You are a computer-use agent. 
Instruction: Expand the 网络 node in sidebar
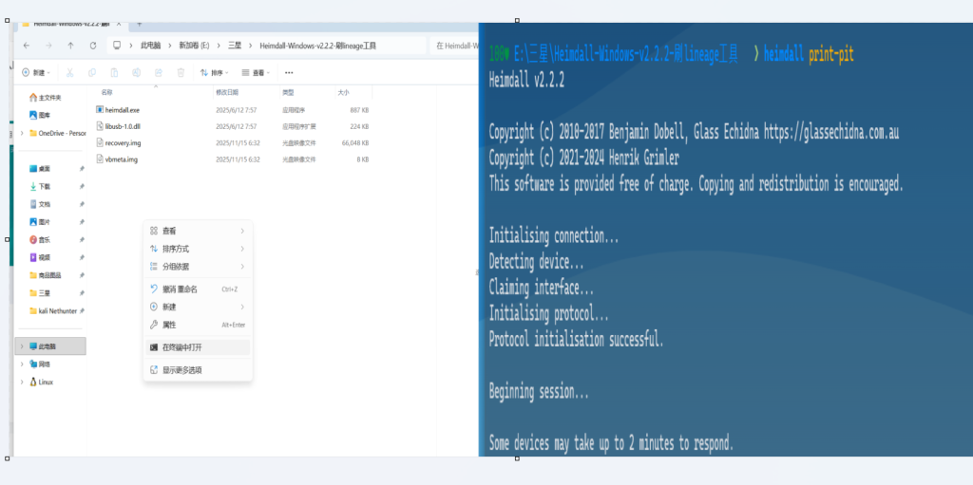point(23,364)
